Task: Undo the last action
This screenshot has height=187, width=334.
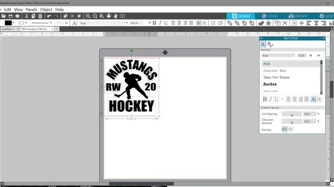Action: coord(50,16)
